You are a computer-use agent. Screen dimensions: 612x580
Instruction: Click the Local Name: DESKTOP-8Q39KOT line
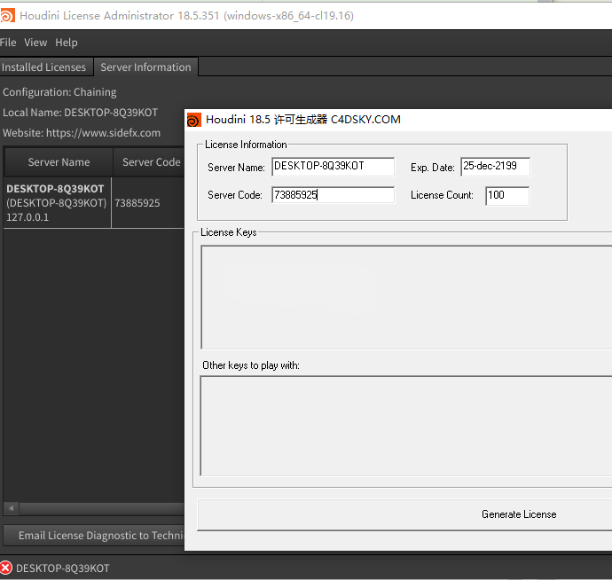click(x=81, y=113)
